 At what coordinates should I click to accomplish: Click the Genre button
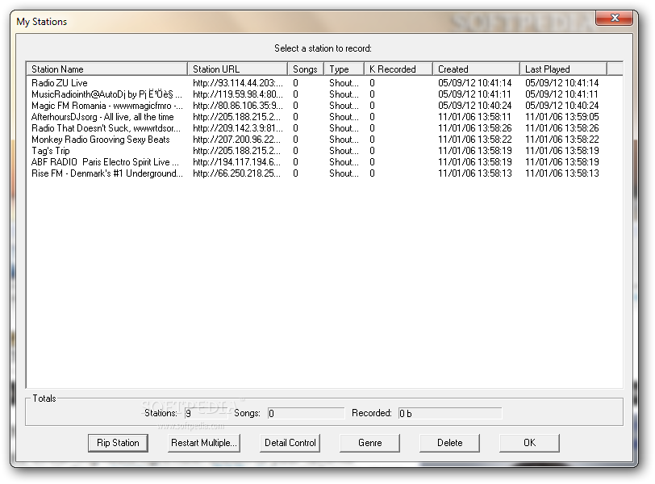tap(369, 443)
